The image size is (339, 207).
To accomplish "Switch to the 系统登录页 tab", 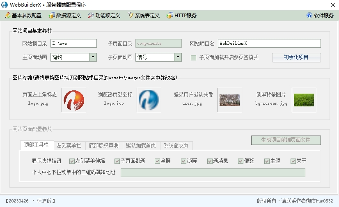I will click(x=176, y=145).
